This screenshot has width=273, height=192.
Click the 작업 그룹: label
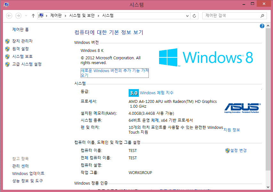(x=90, y=173)
